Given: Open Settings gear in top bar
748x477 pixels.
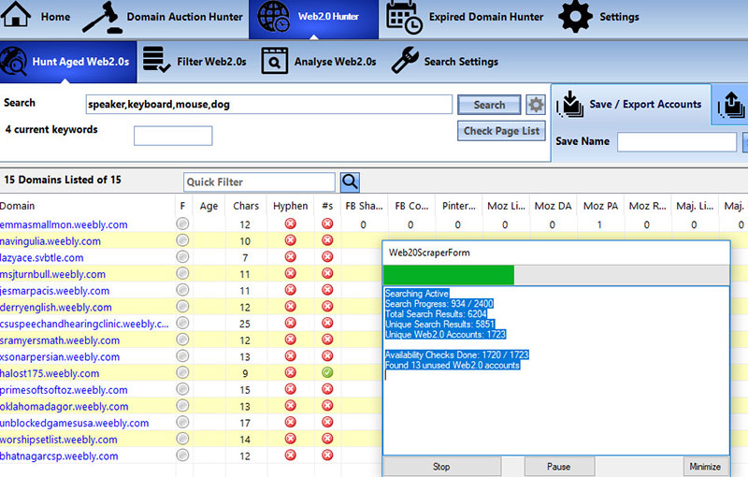Looking at the screenshot, I should click(574, 17).
